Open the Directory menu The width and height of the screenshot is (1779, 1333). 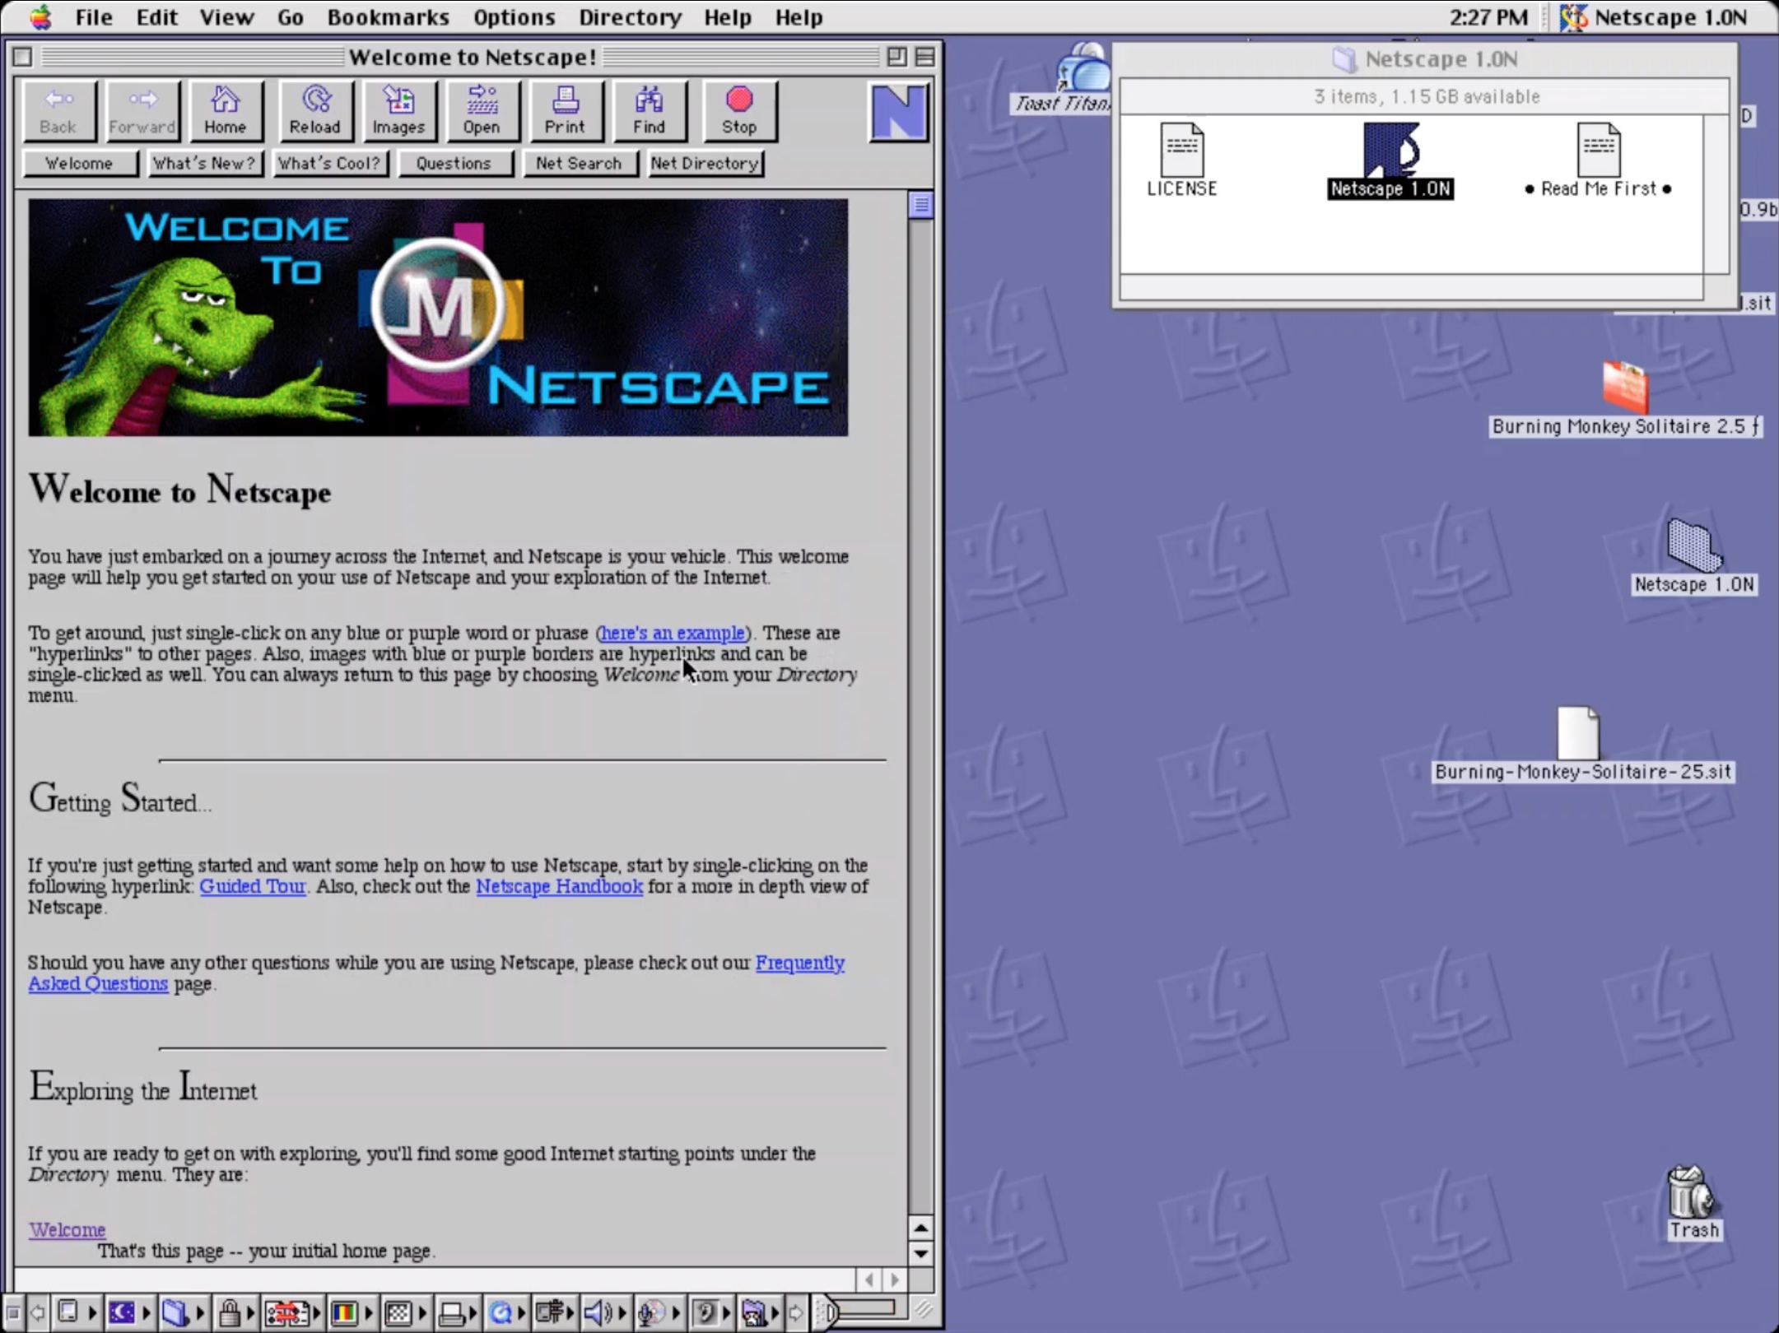pos(629,16)
